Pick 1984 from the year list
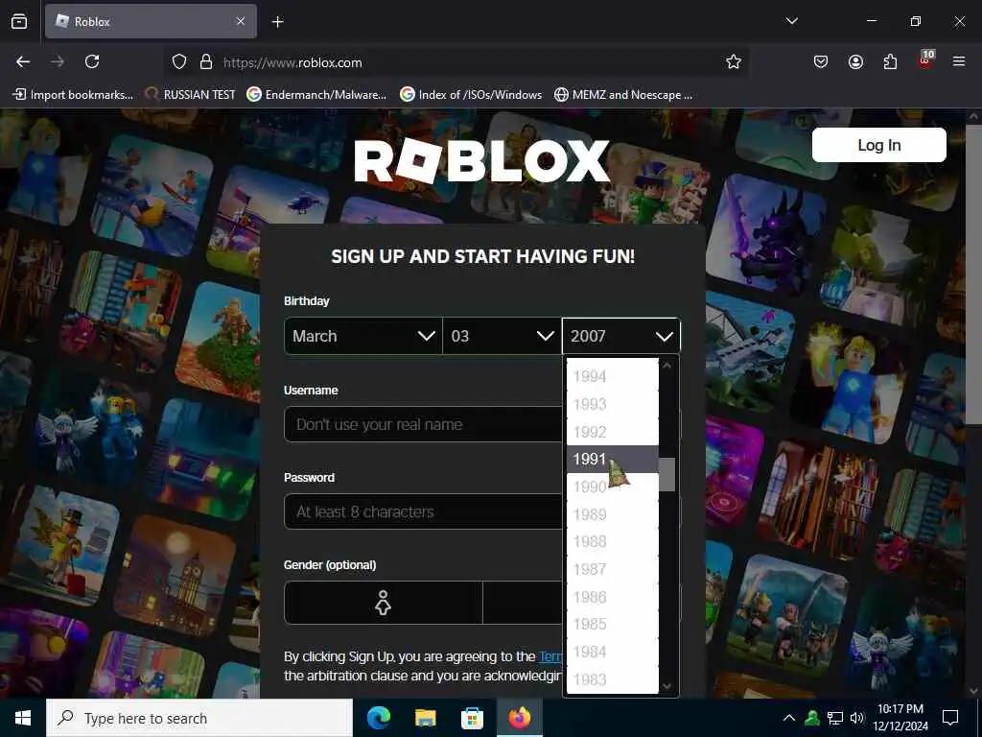 click(x=613, y=652)
